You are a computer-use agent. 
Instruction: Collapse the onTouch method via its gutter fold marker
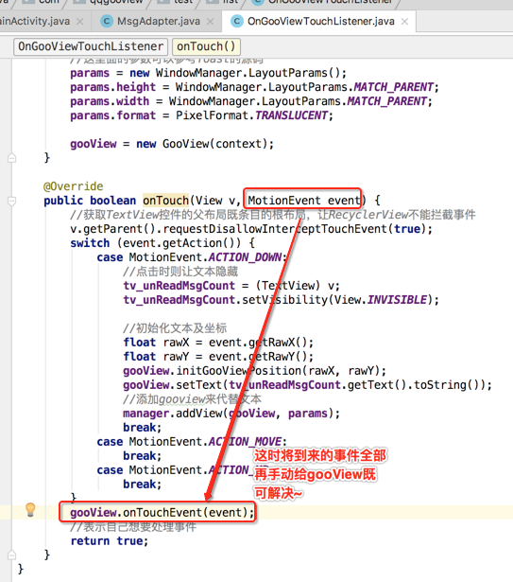tap(11, 202)
